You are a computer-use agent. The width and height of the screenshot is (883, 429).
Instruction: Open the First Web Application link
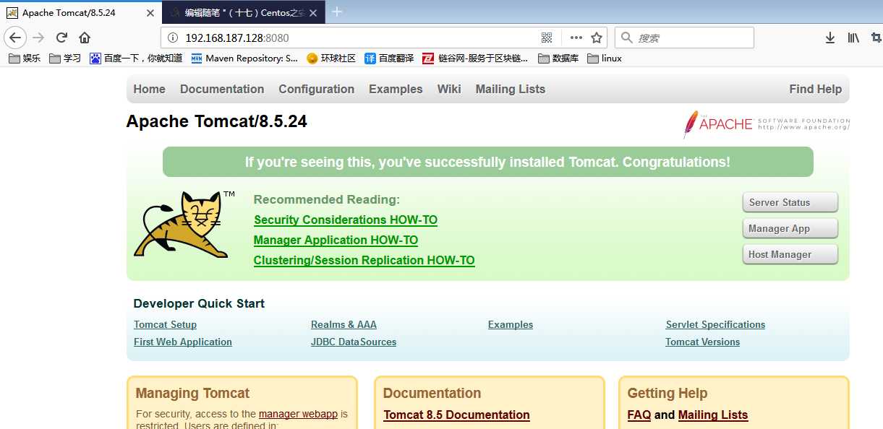point(183,342)
